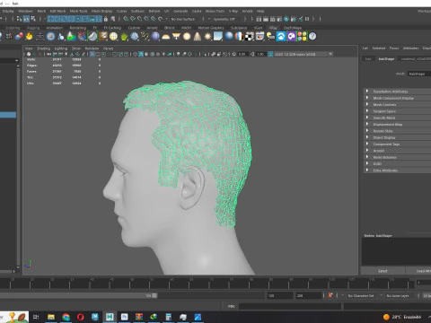Screen dimensions: 431x323
Task: Open the viewport Renderer menu
Action: (x=92, y=48)
